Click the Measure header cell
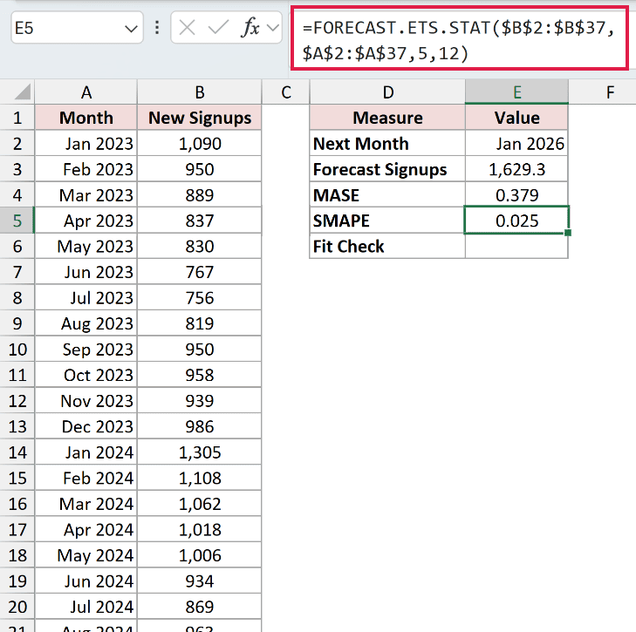 387,118
